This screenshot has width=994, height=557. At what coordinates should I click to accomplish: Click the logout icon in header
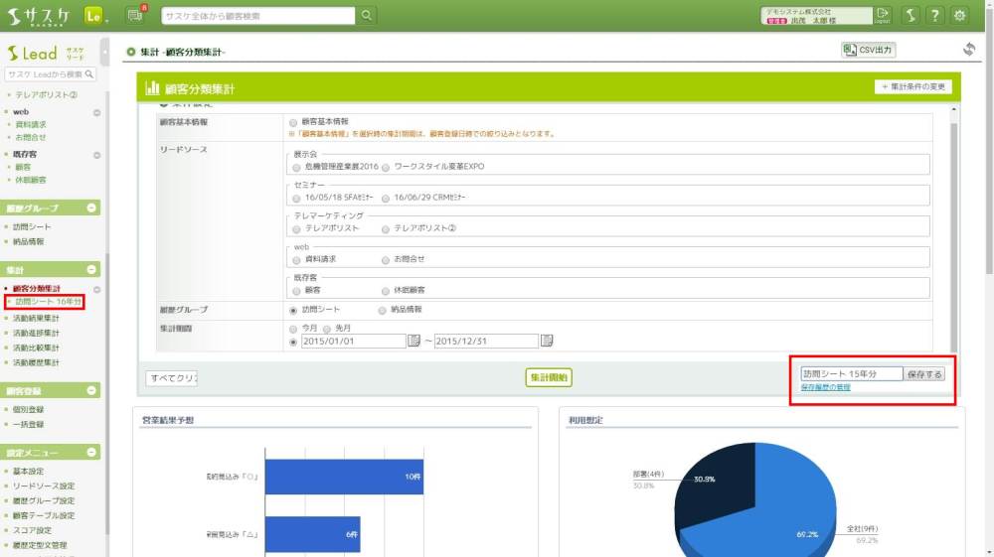coord(883,15)
